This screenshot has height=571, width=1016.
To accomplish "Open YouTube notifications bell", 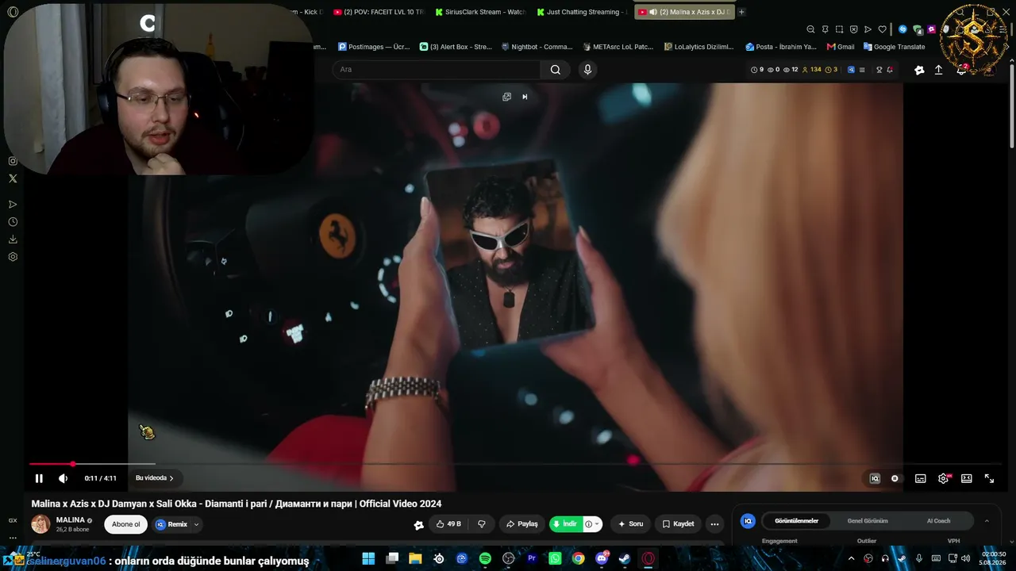I will pos(962,70).
